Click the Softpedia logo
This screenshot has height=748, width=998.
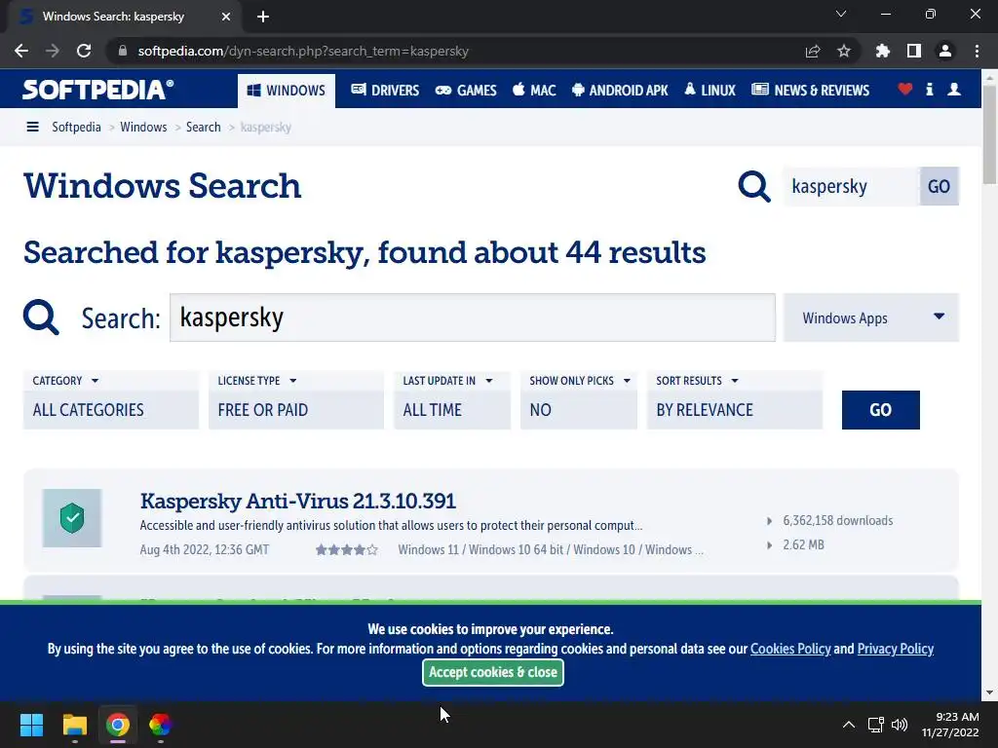(x=98, y=89)
